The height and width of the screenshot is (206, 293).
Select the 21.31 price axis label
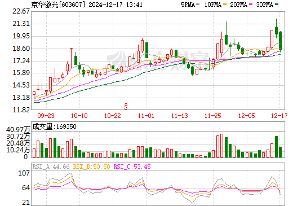click(x=21, y=24)
